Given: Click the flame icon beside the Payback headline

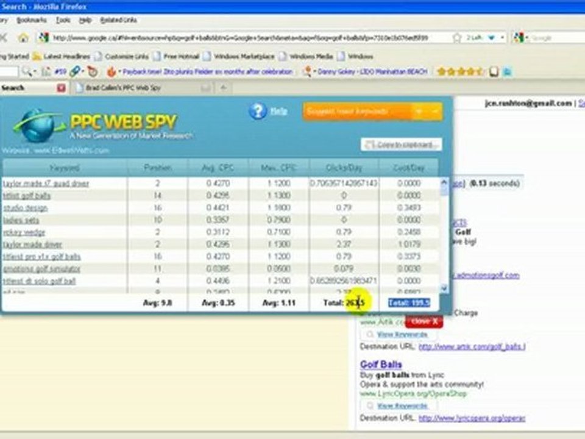Looking at the screenshot, I should [x=111, y=71].
